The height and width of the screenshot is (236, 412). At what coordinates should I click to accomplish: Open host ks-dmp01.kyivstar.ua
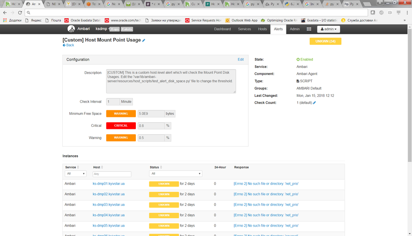[x=109, y=184]
